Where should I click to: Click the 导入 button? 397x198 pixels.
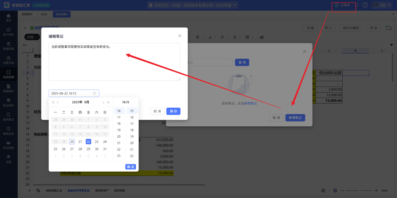[328, 28]
